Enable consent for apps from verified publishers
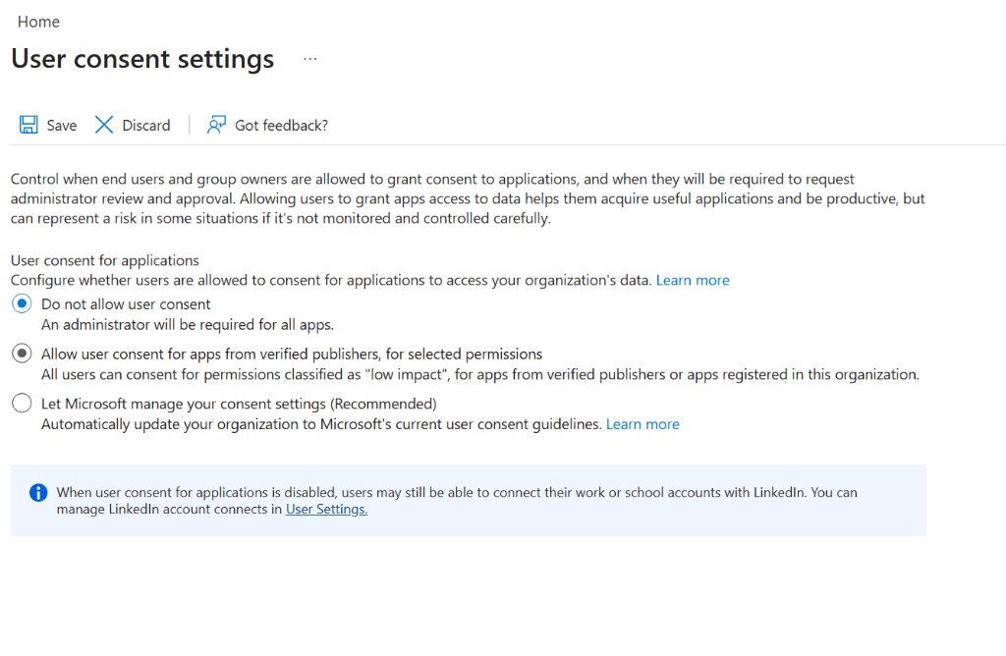 click(x=22, y=353)
